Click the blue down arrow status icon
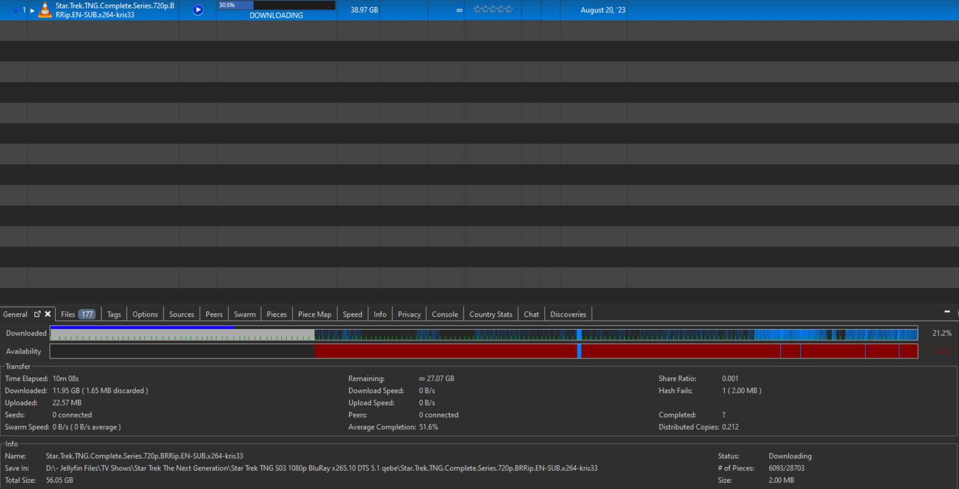Screen dimensions: 959x489 click(x=16, y=10)
